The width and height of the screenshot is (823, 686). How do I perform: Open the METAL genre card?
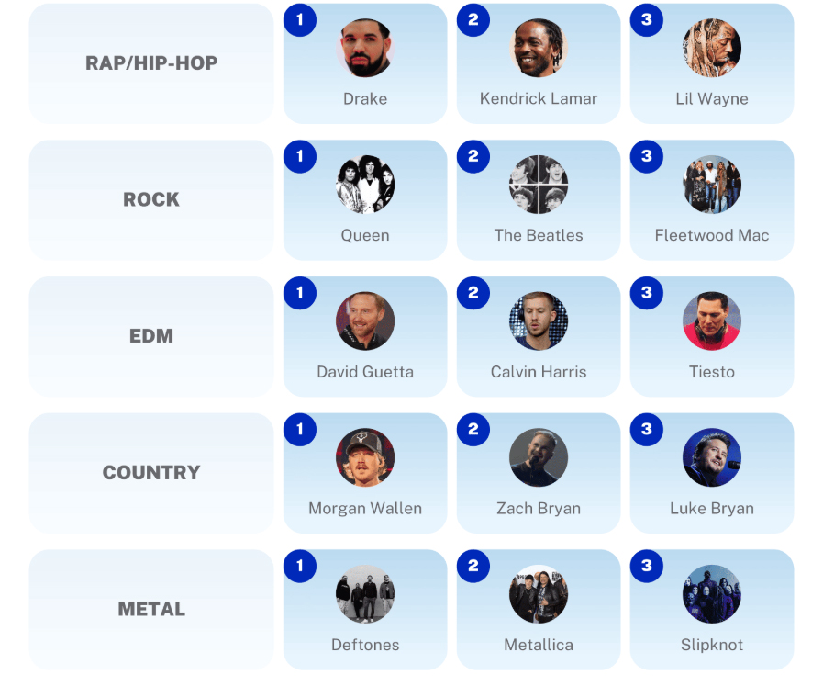click(x=151, y=610)
